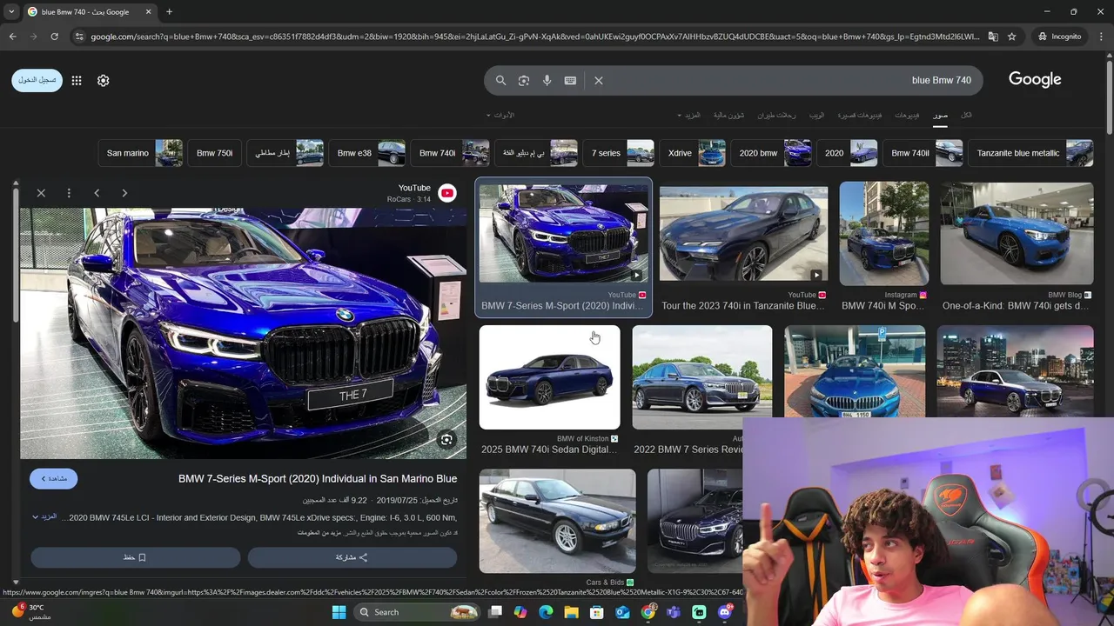Select the صور (Images) tab
Viewport: 1114px width, 626px height.
tap(941, 115)
